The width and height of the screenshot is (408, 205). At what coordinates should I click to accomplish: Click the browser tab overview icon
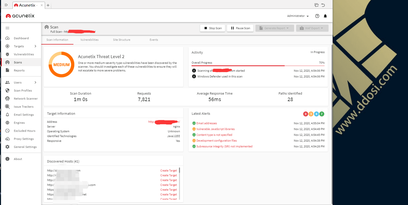[x=316, y=5]
